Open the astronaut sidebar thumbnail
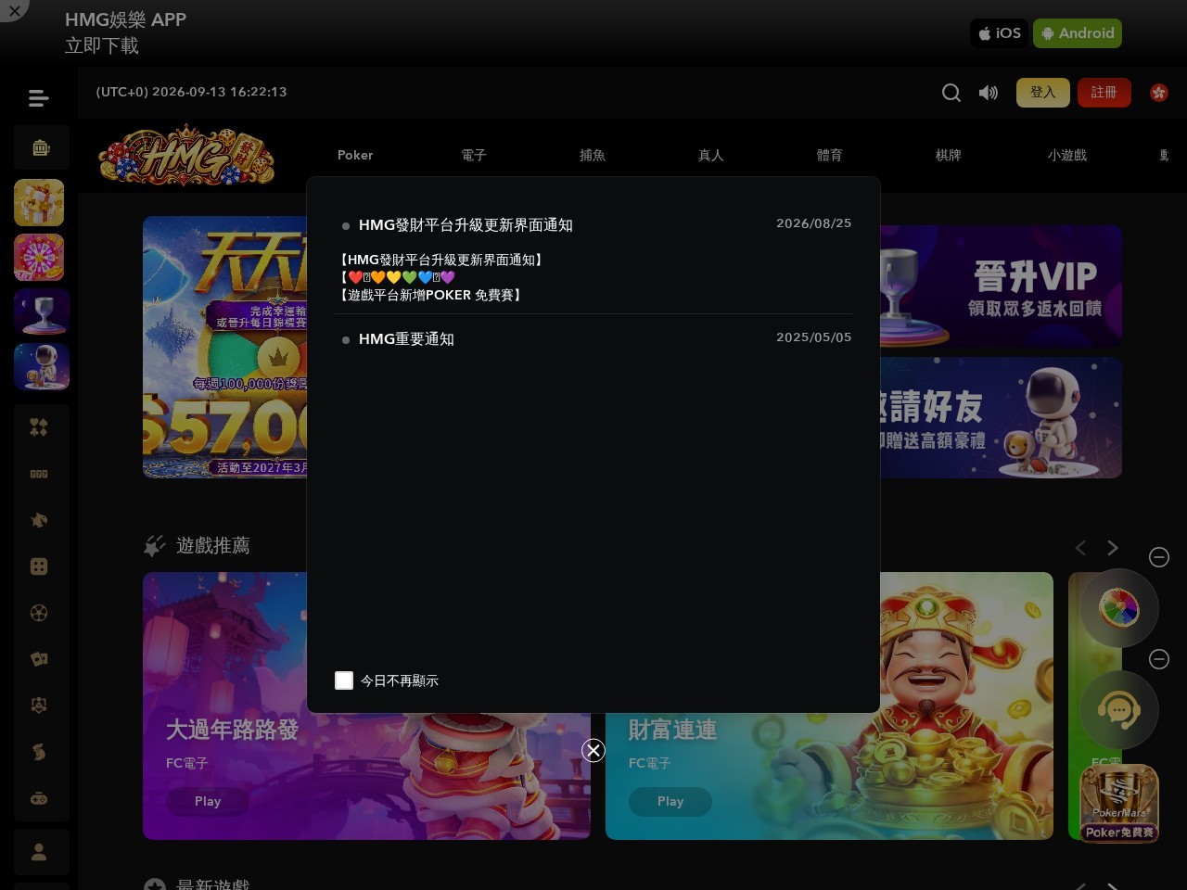 point(41,366)
